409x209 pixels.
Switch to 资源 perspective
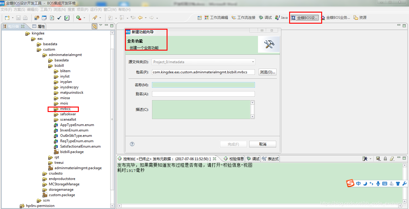(x=360, y=18)
